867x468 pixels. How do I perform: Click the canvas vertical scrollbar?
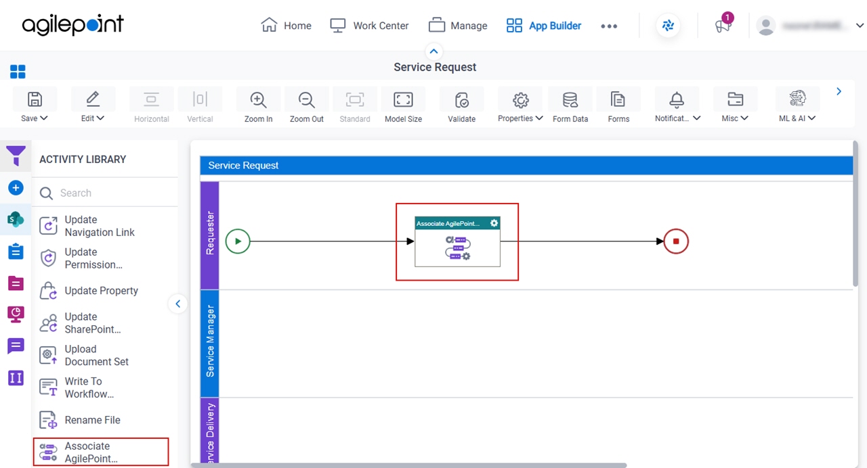[x=855, y=213]
